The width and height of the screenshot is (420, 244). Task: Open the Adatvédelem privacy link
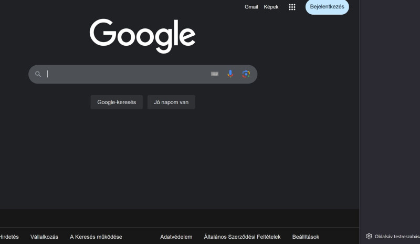176,237
